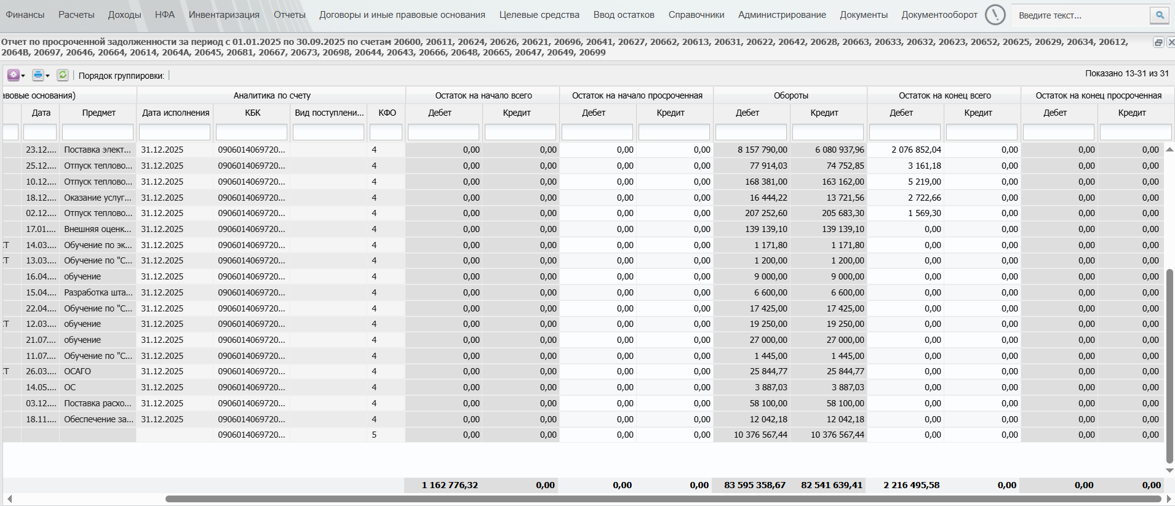Expand the dropdown arrow beside the printer icon
The image size is (1175, 506).
(47, 76)
